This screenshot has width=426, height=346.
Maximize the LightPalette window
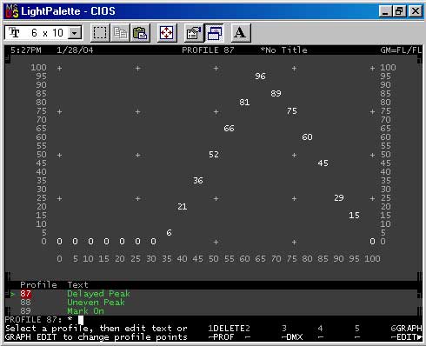click(x=400, y=11)
